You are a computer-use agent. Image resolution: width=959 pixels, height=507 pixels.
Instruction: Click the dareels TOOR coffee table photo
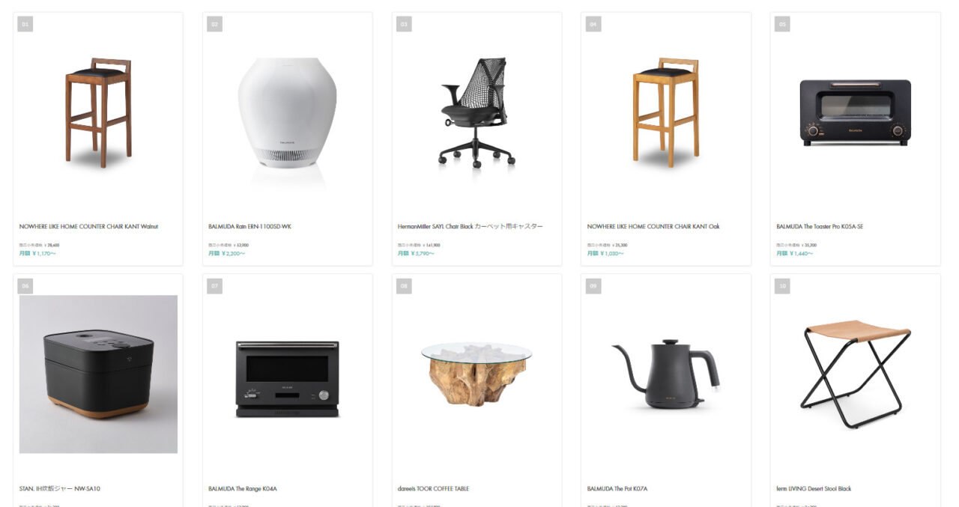477,374
